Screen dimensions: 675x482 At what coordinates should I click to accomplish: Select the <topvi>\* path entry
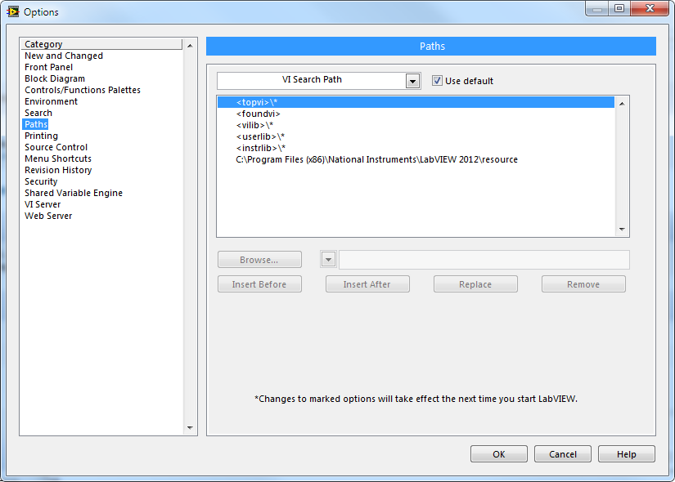(416, 102)
